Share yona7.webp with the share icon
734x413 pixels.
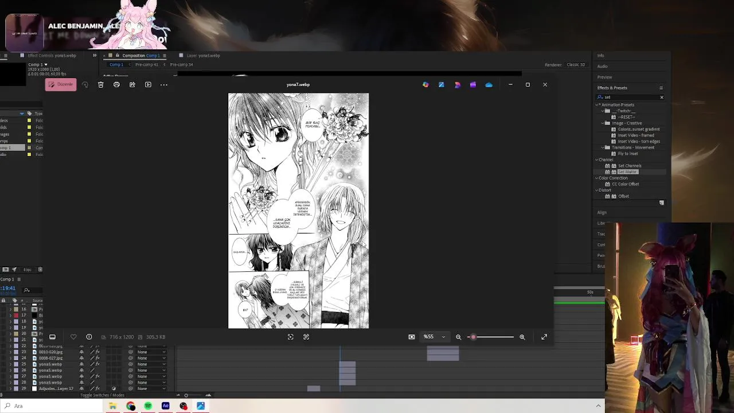coord(132,85)
